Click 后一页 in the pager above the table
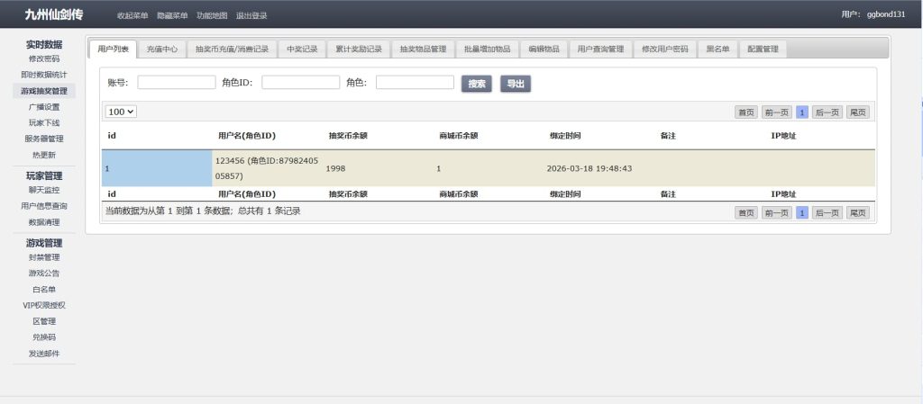The width and height of the screenshot is (923, 404). [x=827, y=112]
